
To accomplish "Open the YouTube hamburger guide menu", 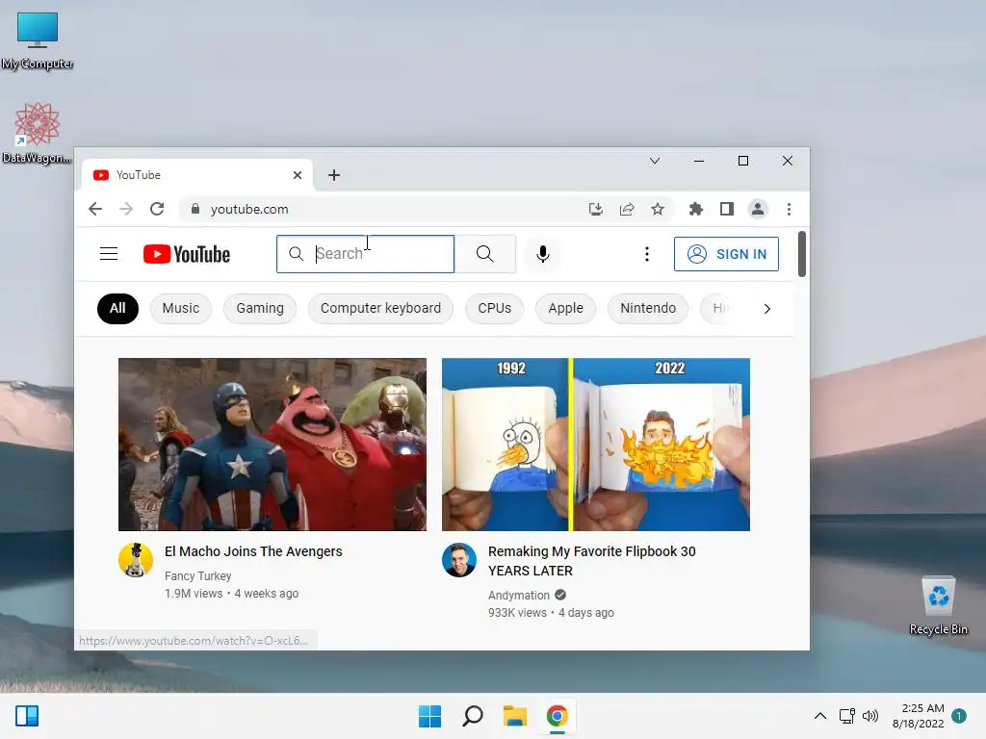I will pyautogui.click(x=109, y=254).
